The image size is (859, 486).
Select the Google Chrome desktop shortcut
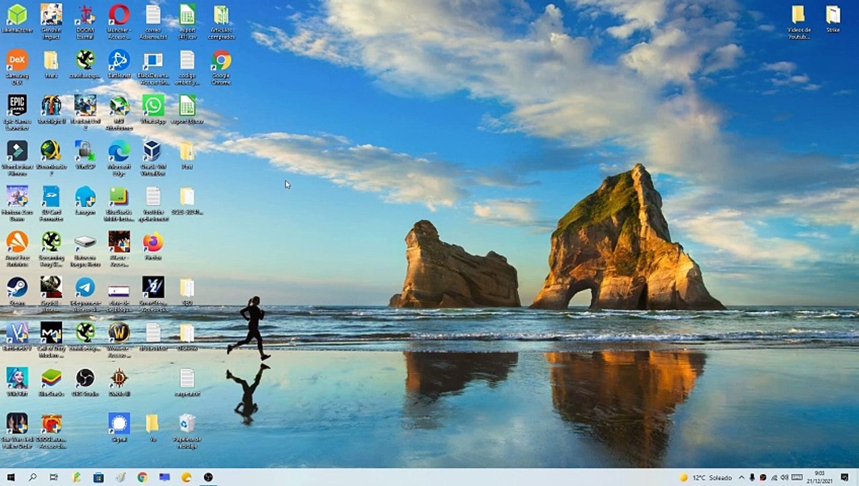coord(221,67)
